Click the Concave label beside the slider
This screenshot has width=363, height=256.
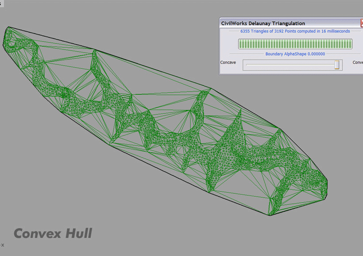tap(228, 63)
